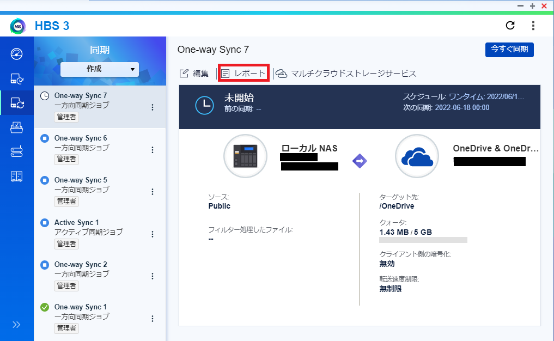
Task: Click the blue status icon of One-way Sync 6
Action: (x=45, y=138)
